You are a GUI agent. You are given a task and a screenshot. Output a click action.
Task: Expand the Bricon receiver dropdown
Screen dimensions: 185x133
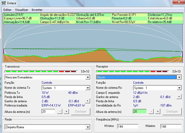[179, 77]
